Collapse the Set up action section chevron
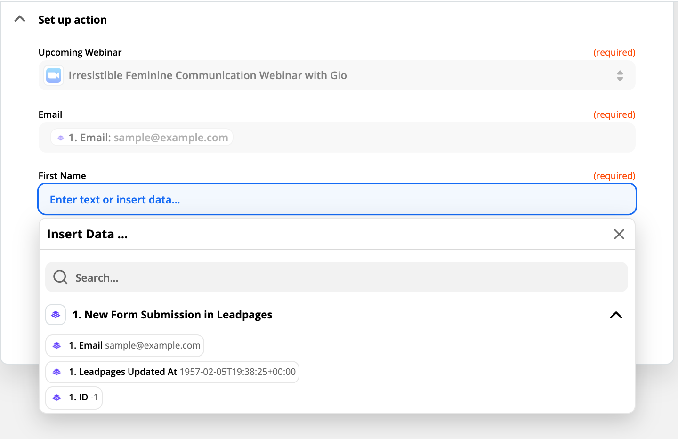The height and width of the screenshot is (439, 678). click(x=20, y=19)
